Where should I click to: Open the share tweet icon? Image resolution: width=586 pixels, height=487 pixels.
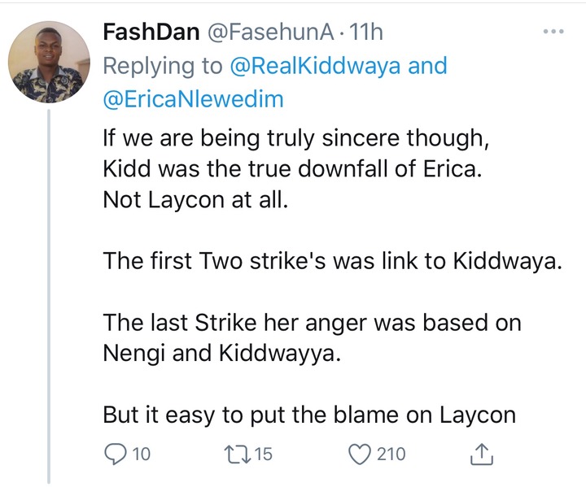point(483,454)
